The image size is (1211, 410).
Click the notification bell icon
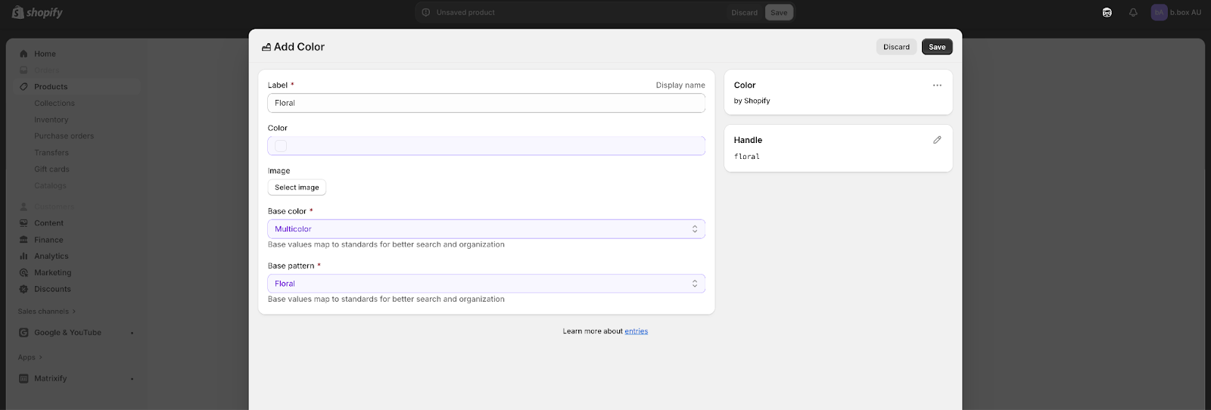tap(1133, 13)
